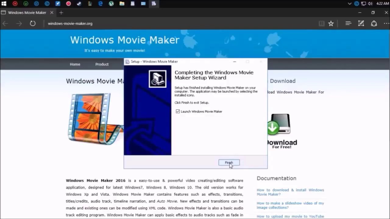Click the Documentation heading
The height and width of the screenshot is (219, 390).
click(276, 178)
